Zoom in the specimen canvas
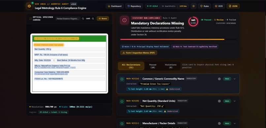 click(93, 19)
